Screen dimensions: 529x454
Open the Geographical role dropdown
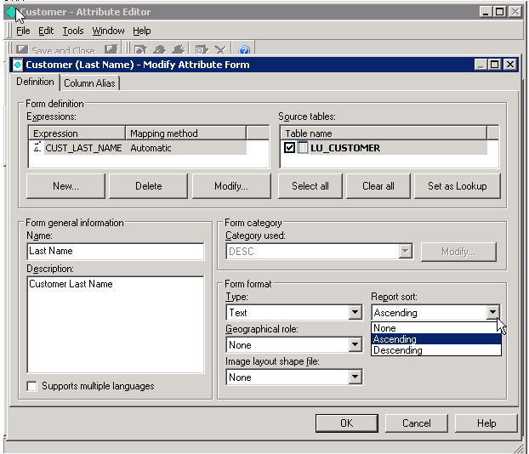pos(355,345)
